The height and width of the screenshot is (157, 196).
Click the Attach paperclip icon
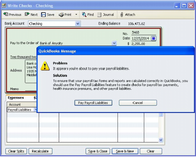point(122,15)
